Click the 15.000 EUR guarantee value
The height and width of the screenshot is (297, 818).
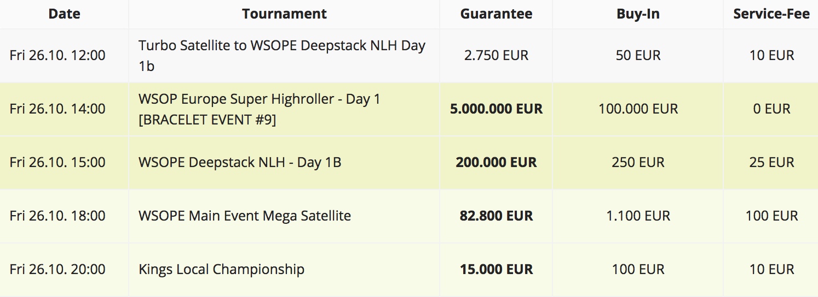click(x=496, y=270)
